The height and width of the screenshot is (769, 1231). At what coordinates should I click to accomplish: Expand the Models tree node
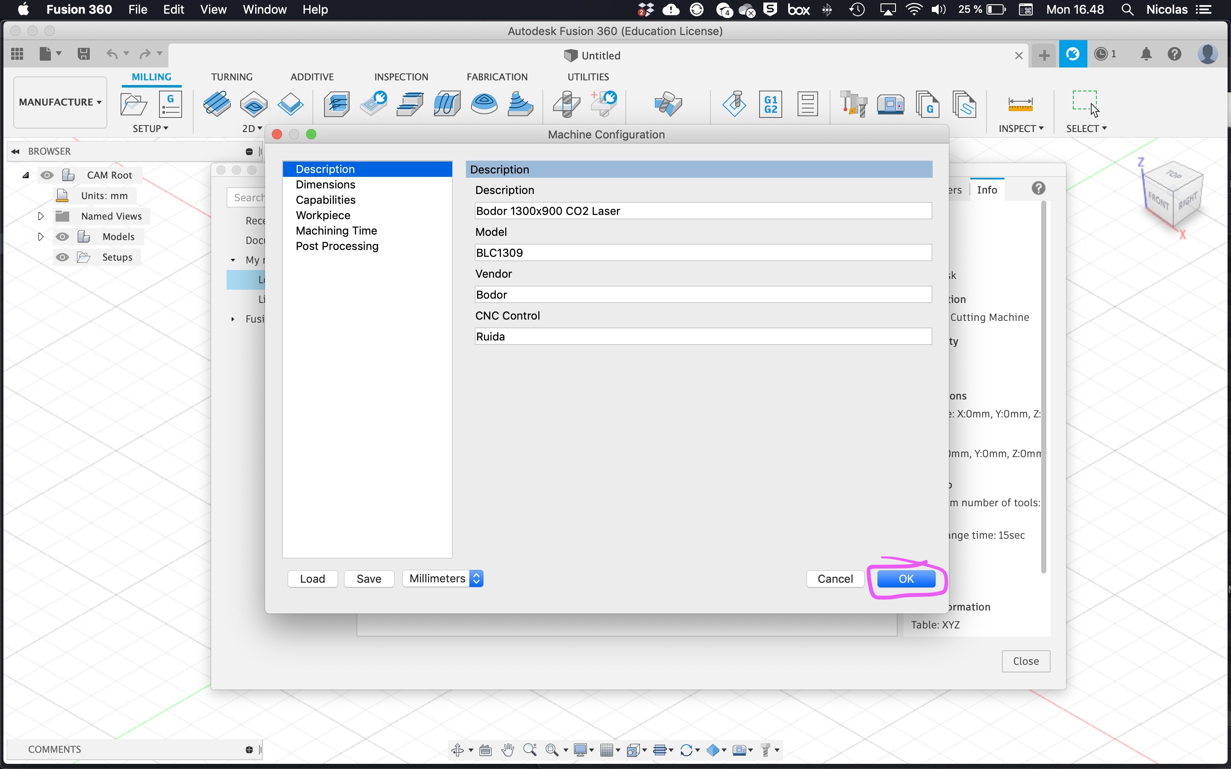41,237
